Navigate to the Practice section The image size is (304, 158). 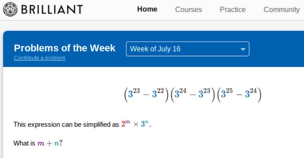tap(232, 10)
